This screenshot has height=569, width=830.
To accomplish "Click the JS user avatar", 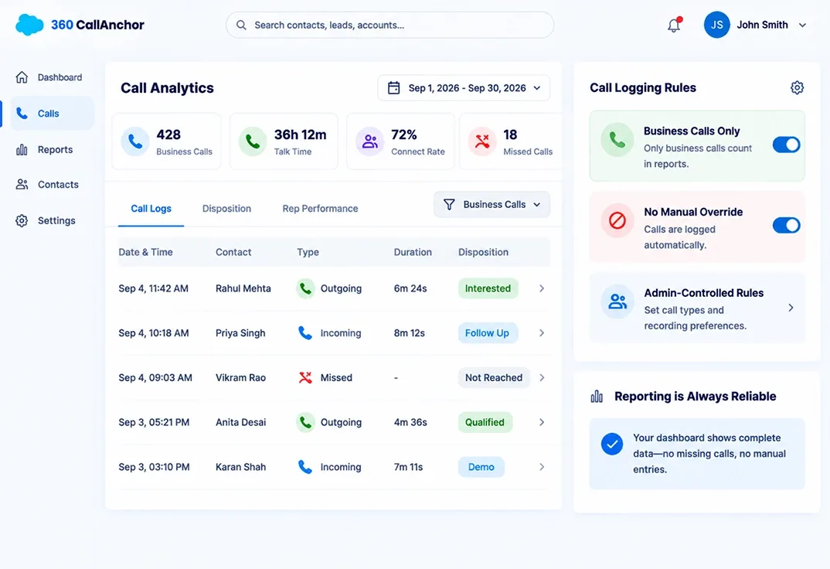I will (x=716, y=25).
